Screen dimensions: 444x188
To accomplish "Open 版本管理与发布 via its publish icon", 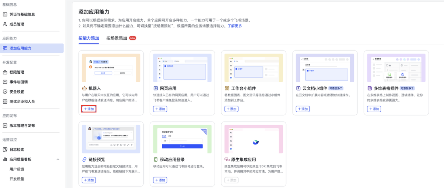I will click(x=4, y=125).
